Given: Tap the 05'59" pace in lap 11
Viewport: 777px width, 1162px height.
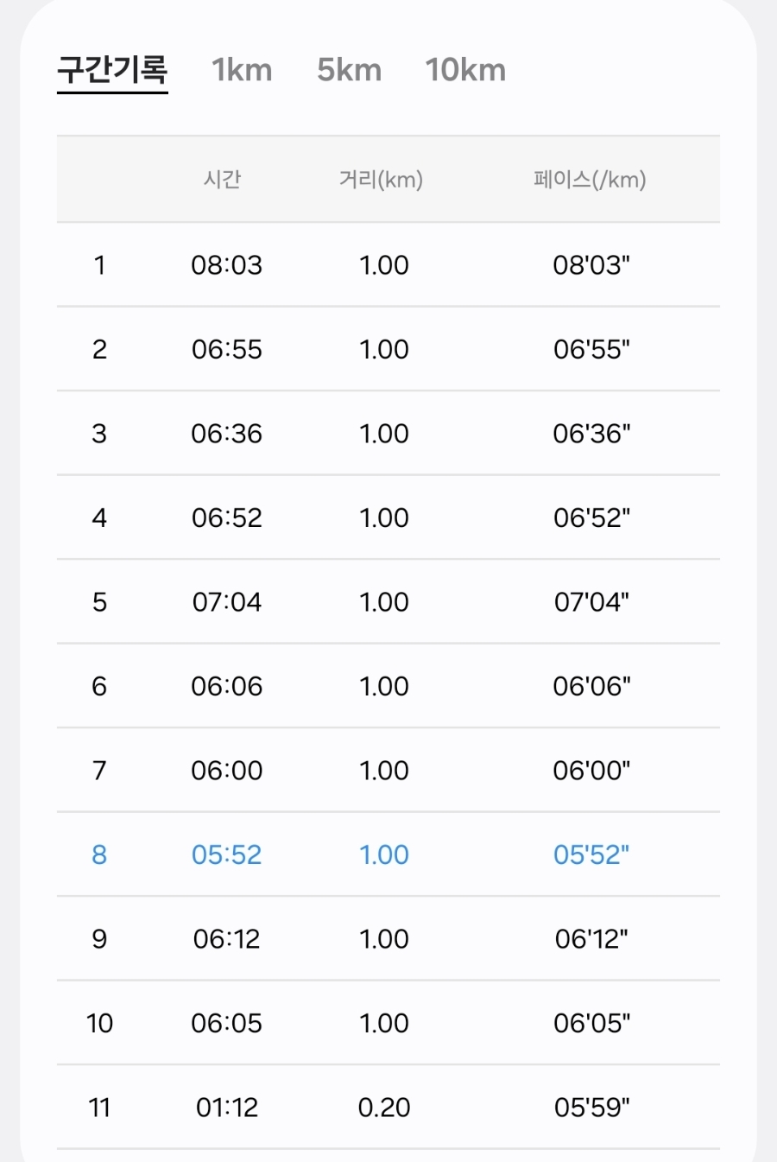Looking at the screenshot, I should tap(591, 1107).
